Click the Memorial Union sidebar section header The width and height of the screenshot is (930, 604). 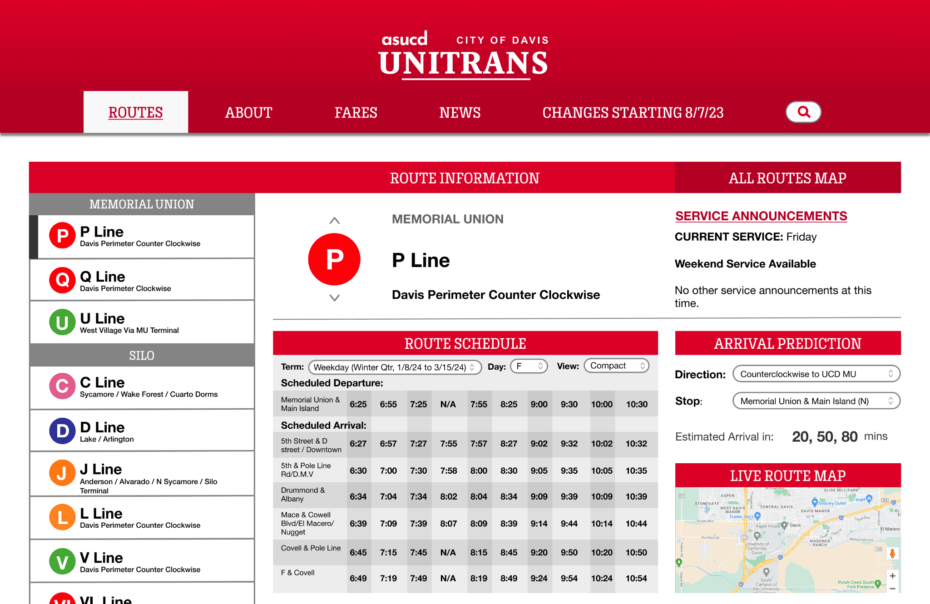click(x=142, y=204)
